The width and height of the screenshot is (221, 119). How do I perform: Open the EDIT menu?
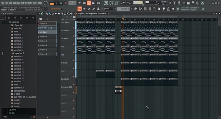click(x=6, y=3)
